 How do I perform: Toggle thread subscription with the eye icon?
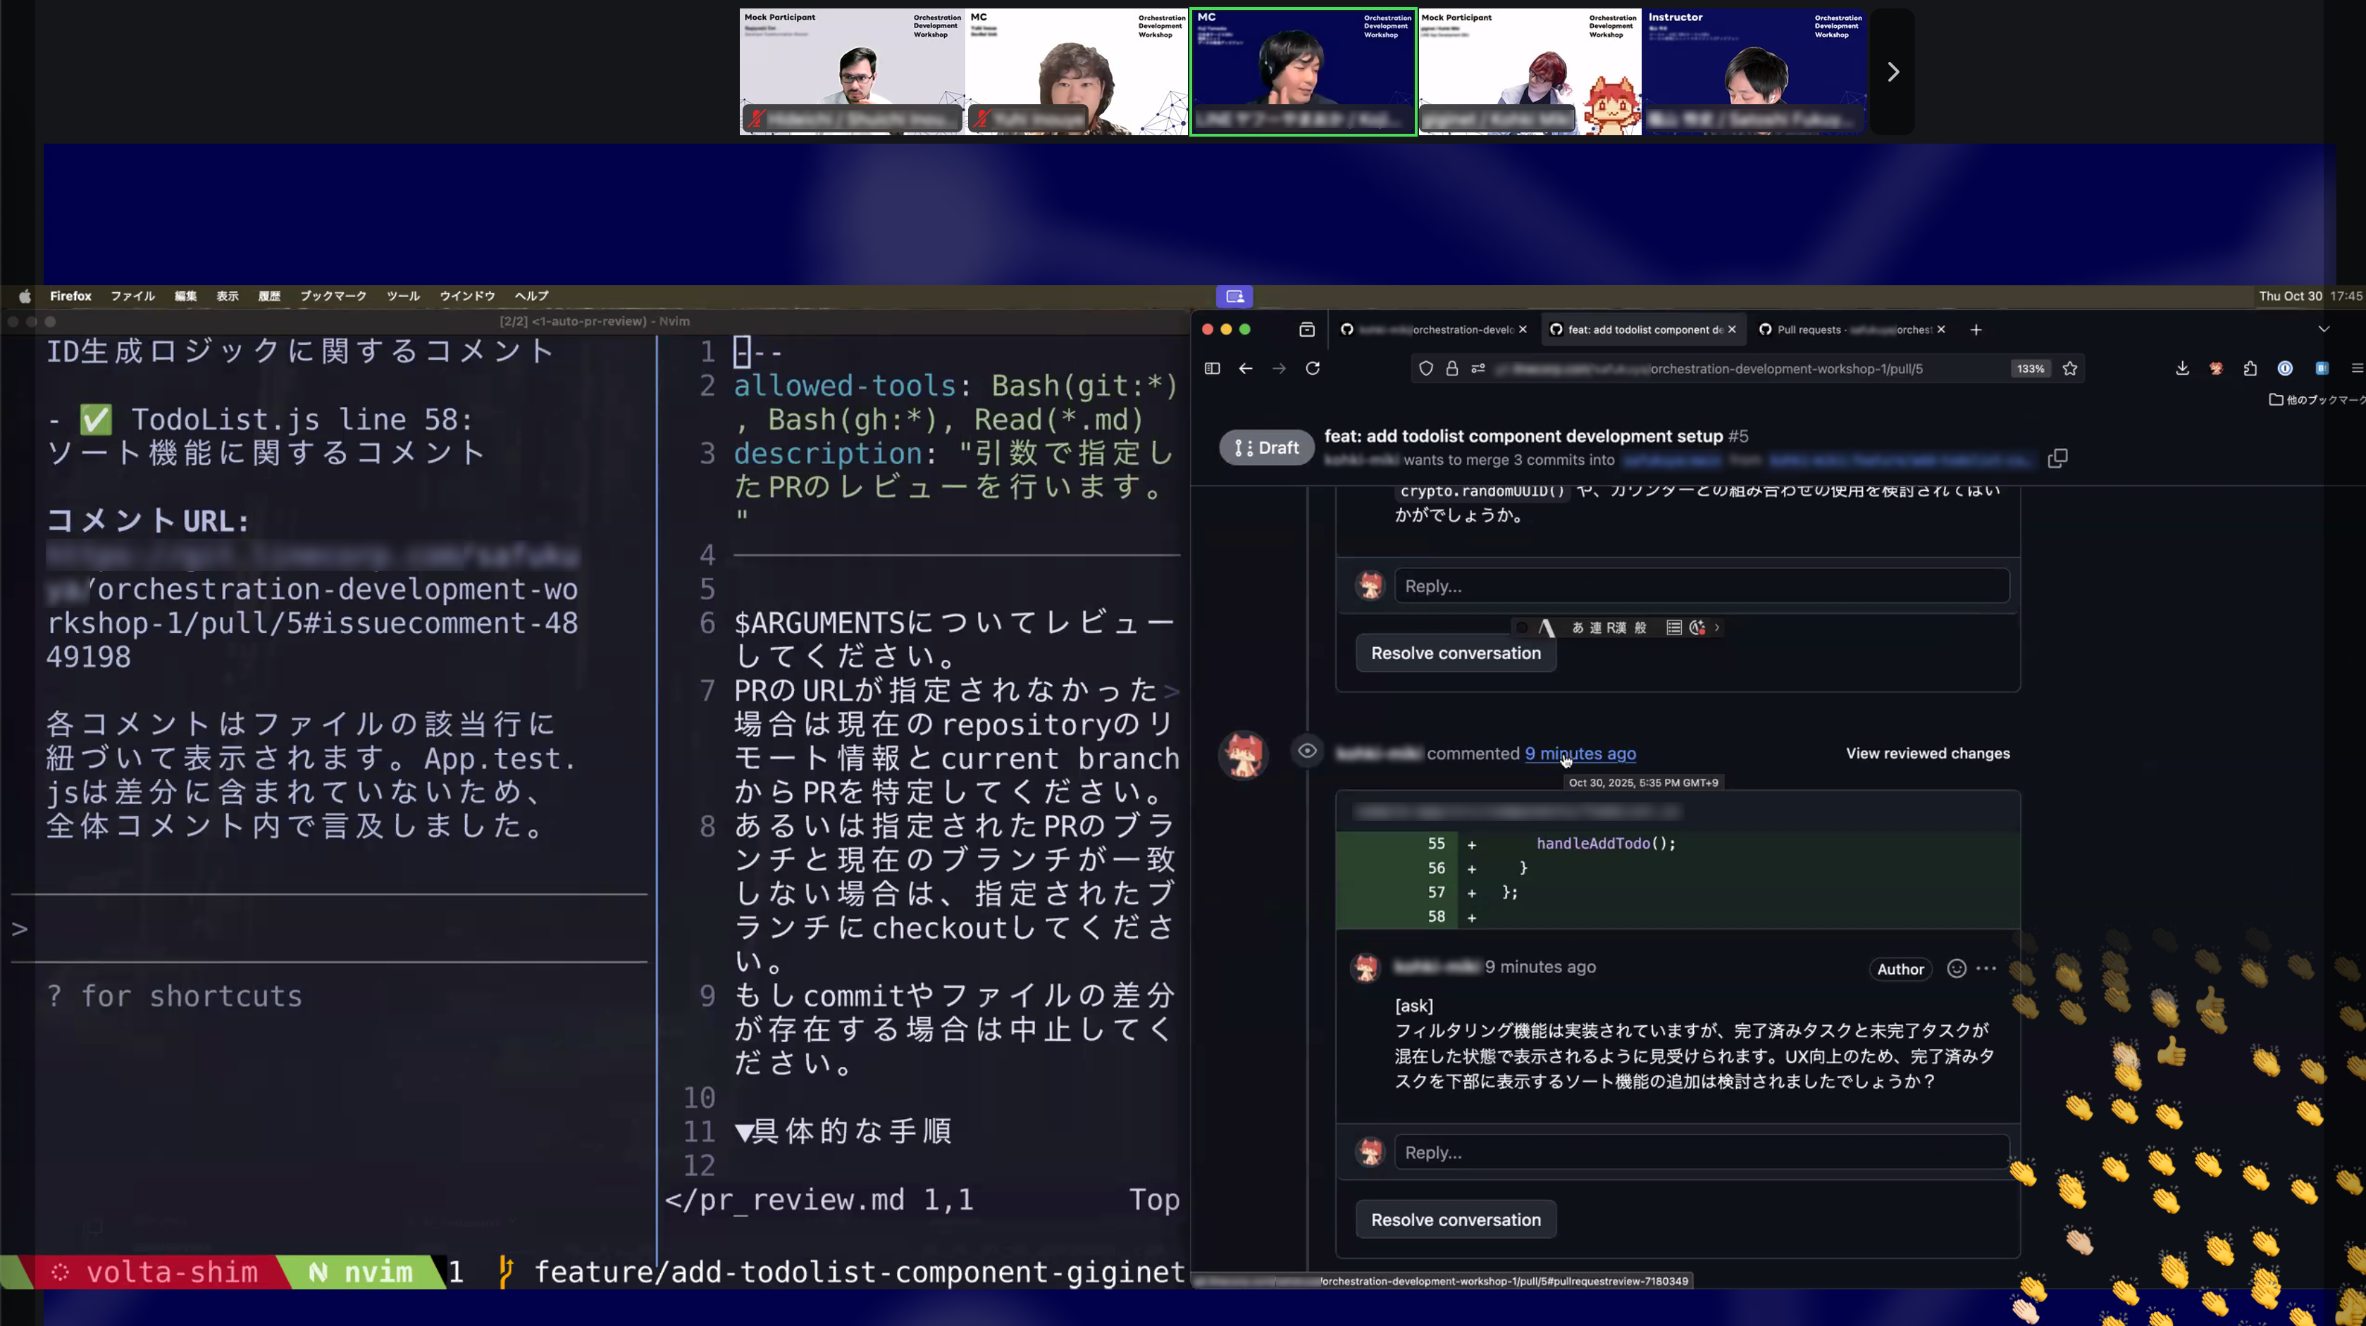(1306, 751)
